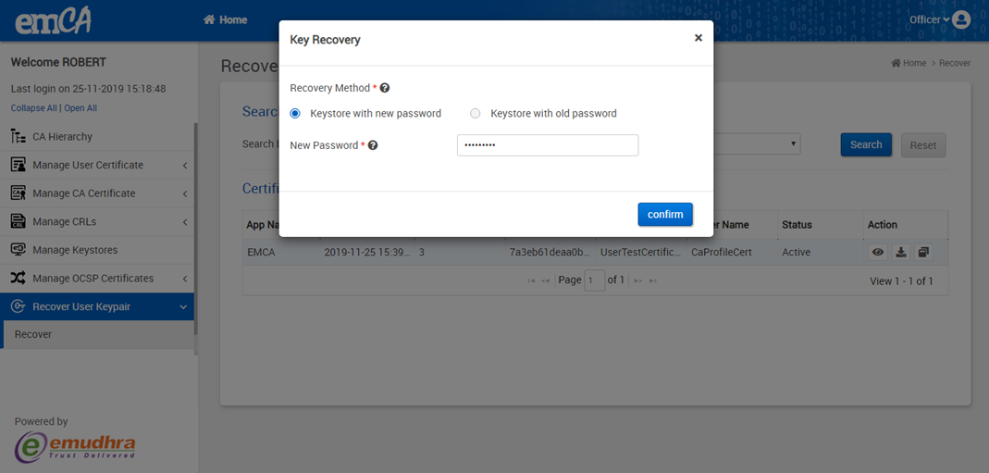Click the Manage CRLs sidebar icon
989x473 pixels.
(18, 221)
